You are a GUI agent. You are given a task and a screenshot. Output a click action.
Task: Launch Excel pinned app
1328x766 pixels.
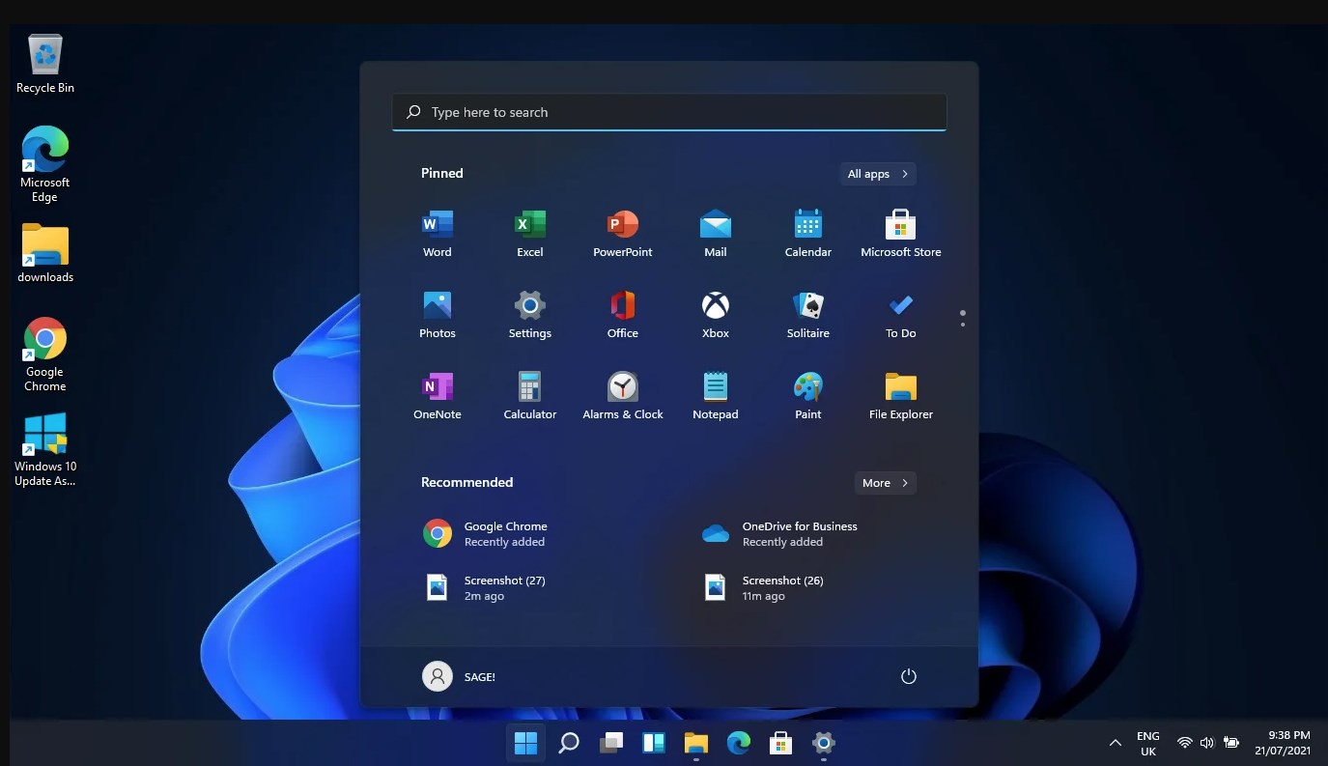(530, 233)
